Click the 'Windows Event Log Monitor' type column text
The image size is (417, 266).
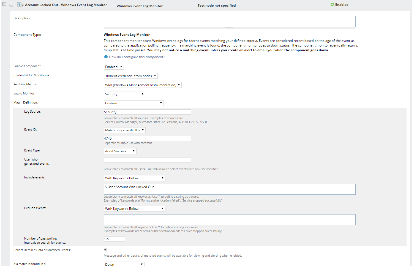click(x=140, y=6)
